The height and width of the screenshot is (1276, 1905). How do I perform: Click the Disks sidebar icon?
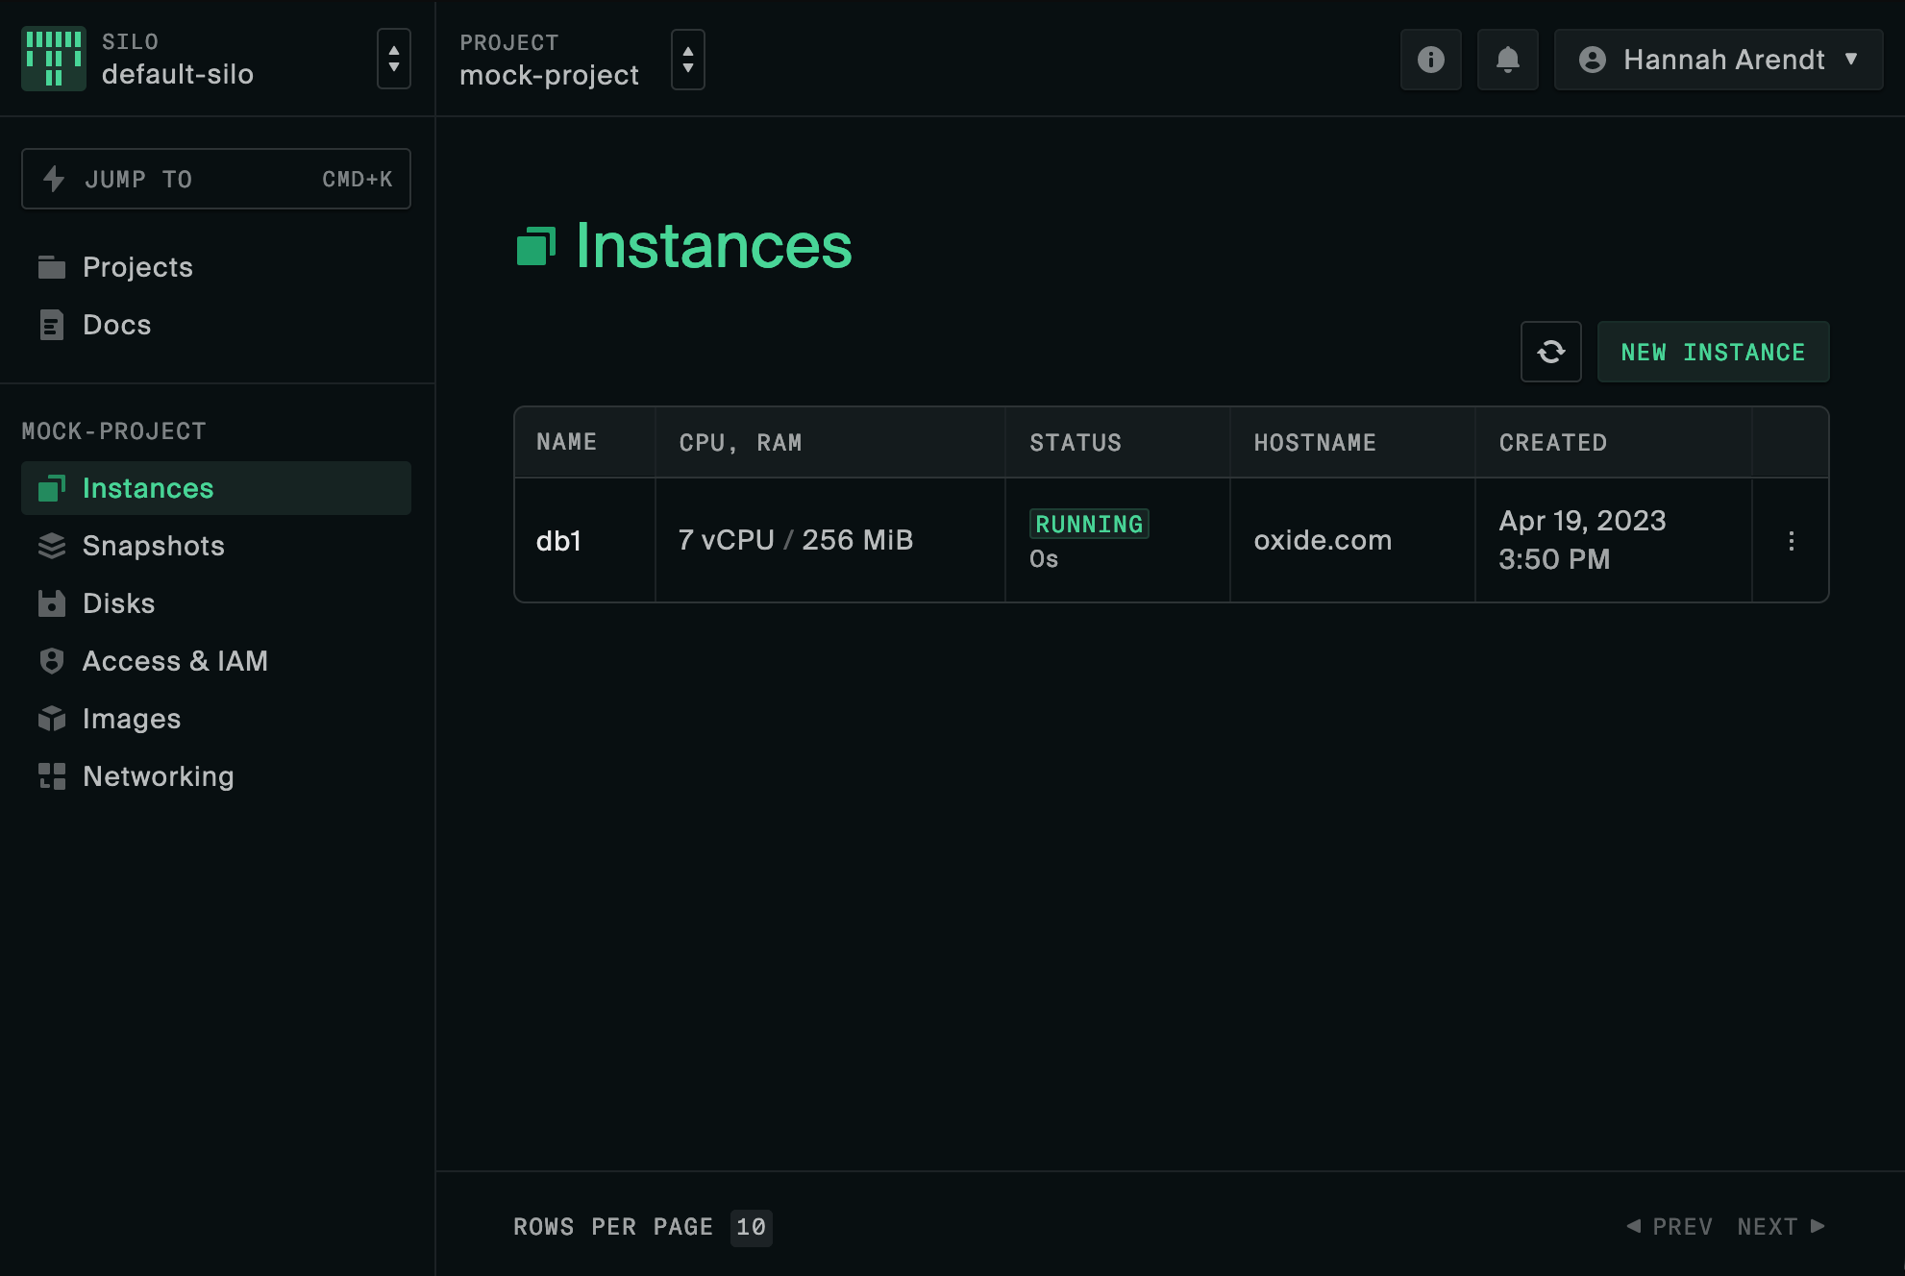(x=51, y=603)
